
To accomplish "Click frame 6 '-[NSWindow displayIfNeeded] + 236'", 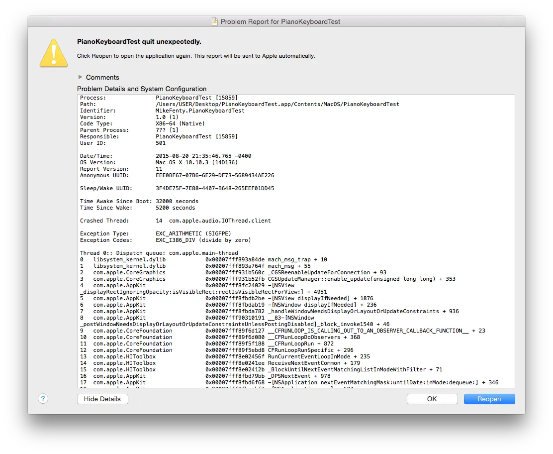I will tap(322, 305).
